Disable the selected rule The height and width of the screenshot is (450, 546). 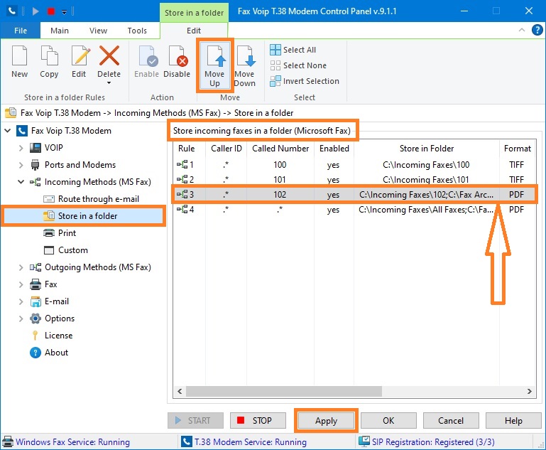pyautogui.click(x=177, y=62)
